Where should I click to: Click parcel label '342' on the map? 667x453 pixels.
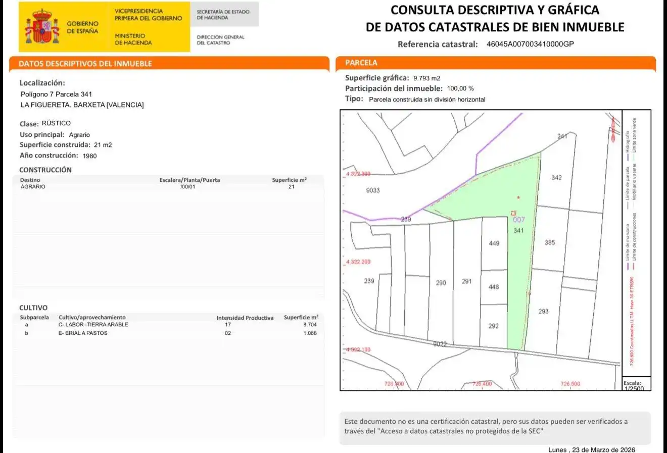556,178
